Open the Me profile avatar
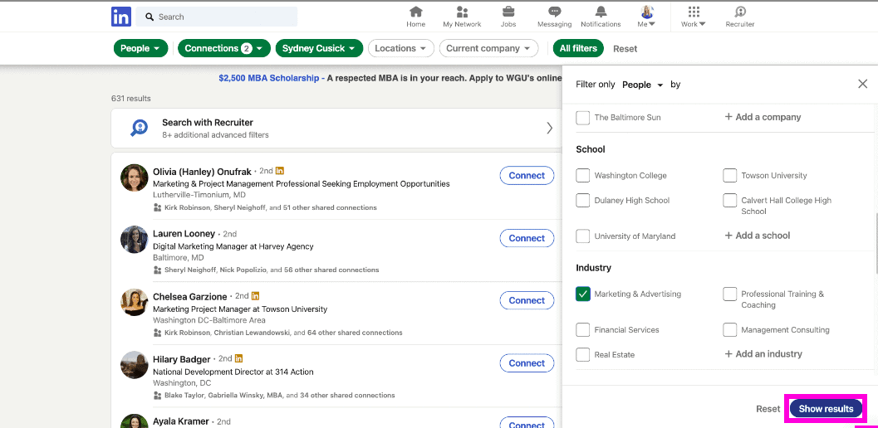Screen dimensions: 878x428 pos(647,12)
